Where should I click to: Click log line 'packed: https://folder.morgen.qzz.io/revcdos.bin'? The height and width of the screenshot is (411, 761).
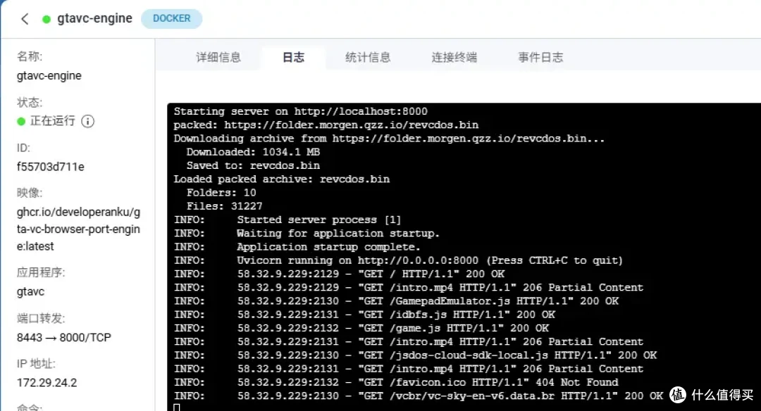coord(326,125)
